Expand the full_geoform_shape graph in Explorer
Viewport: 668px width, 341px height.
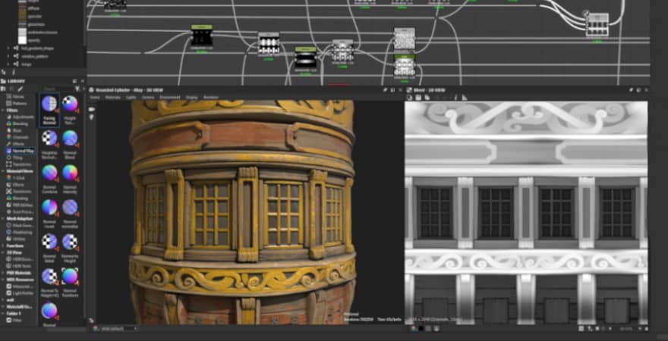pos(8,48)
